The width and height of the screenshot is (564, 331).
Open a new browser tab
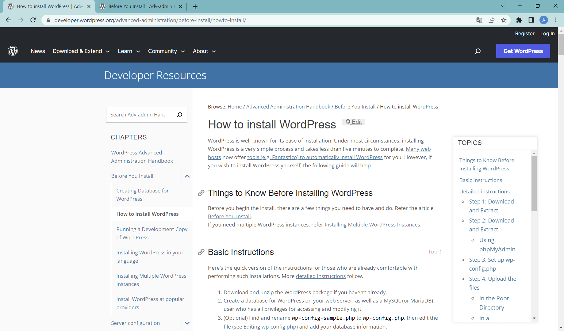(x=195, y=6)
